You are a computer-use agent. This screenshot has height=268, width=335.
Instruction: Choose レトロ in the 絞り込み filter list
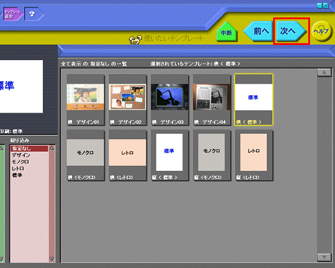tap(29, 168)
